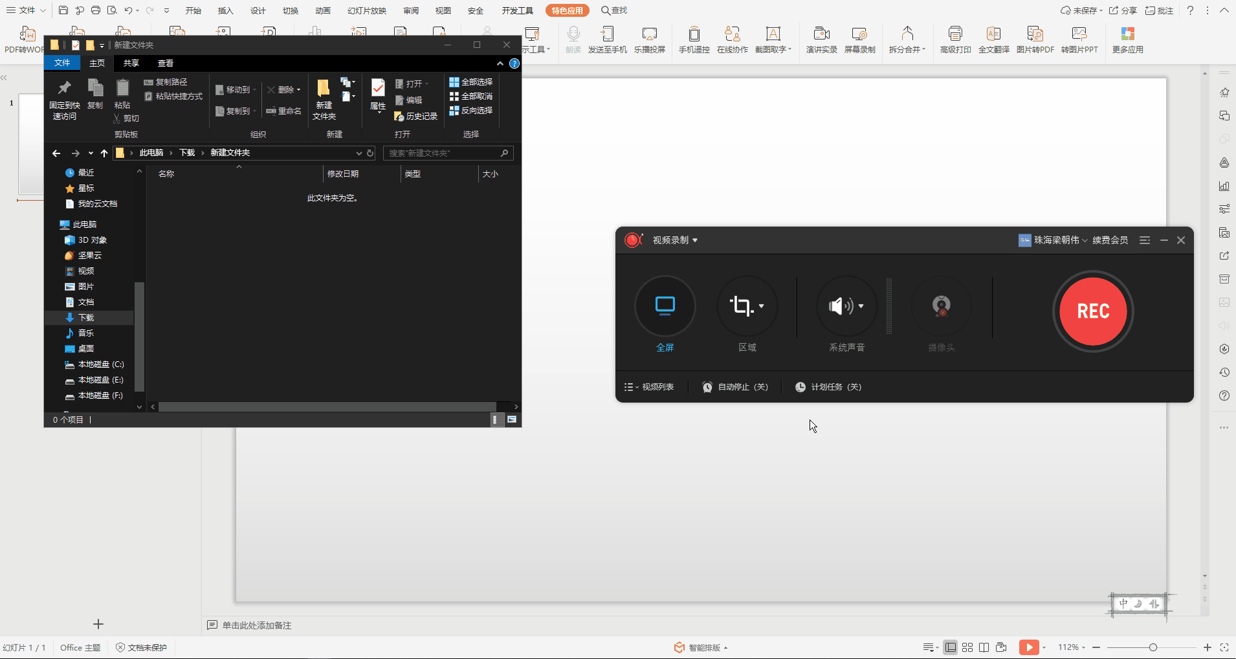The width and height of the screenshot is (1236, 659).
Task: Open 手机遥控 phone remote control
Action: [694, 39]
